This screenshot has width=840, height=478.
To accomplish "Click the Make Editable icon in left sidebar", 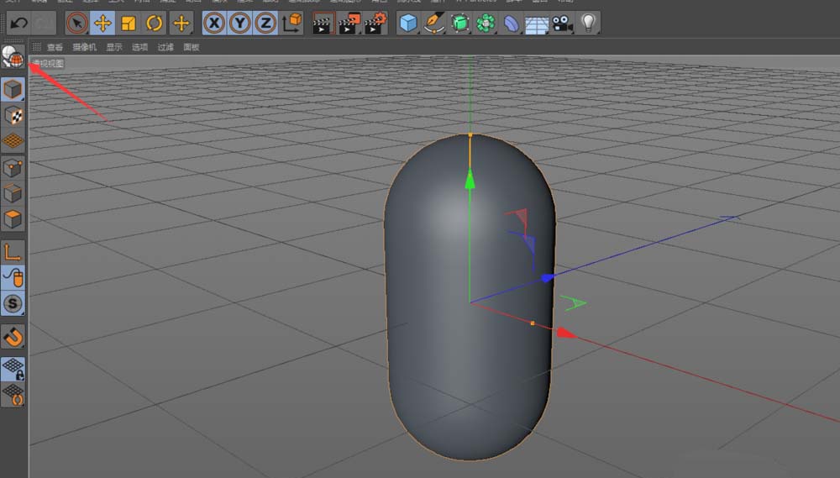I will point(12,57).
